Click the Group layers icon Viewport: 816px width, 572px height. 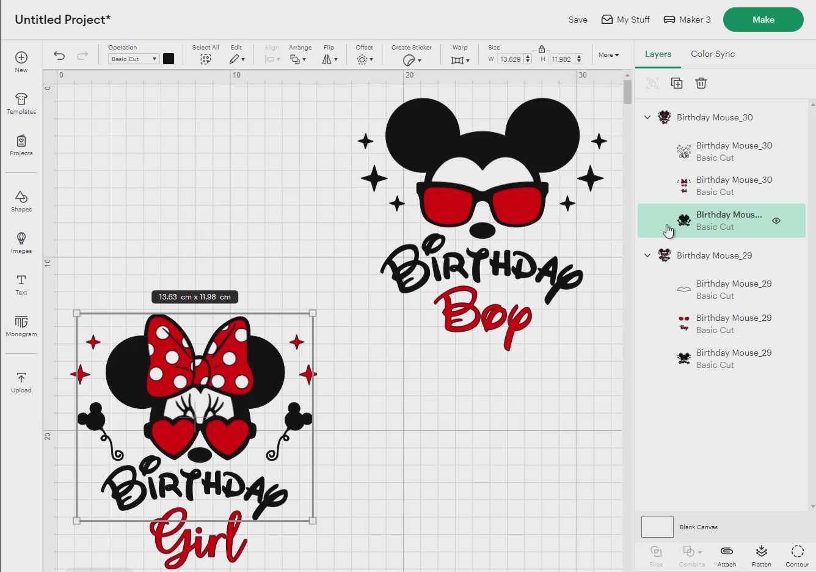652,83
